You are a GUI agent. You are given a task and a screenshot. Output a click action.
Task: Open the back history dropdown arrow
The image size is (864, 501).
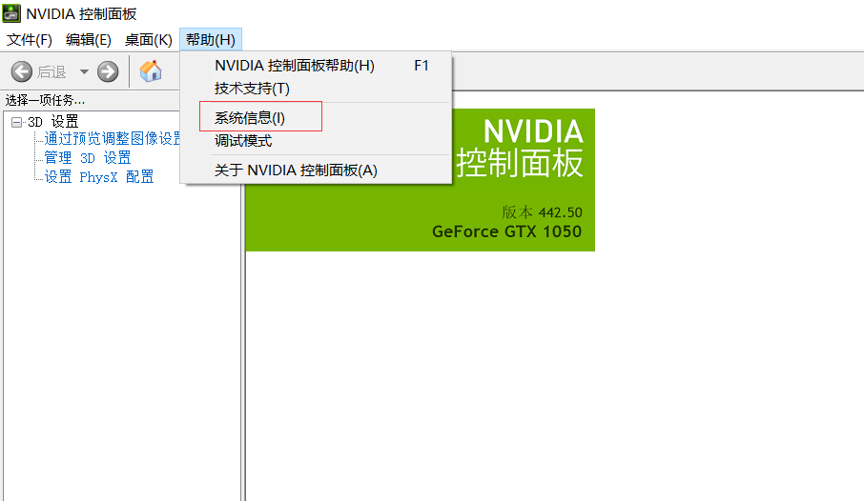pos(84,71)
